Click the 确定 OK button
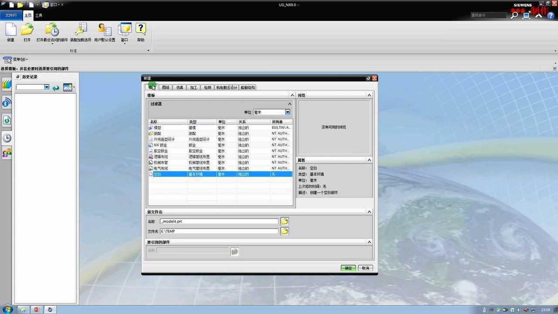 tap(348, 268)
